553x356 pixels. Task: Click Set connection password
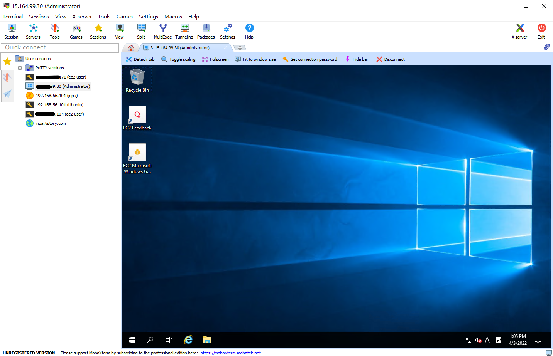pos(310,59)
